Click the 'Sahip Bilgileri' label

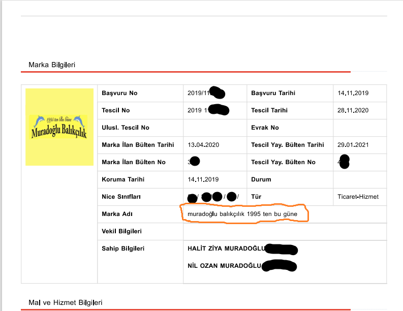pyautogui.click(x=123, y=248)
